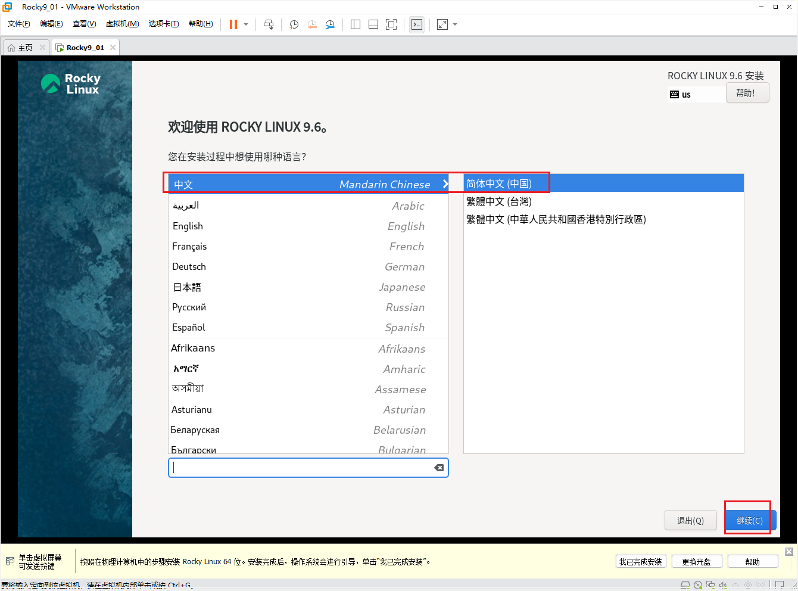Select the Français French row
This screenshot has height=591, width=798.
[308, 246]
